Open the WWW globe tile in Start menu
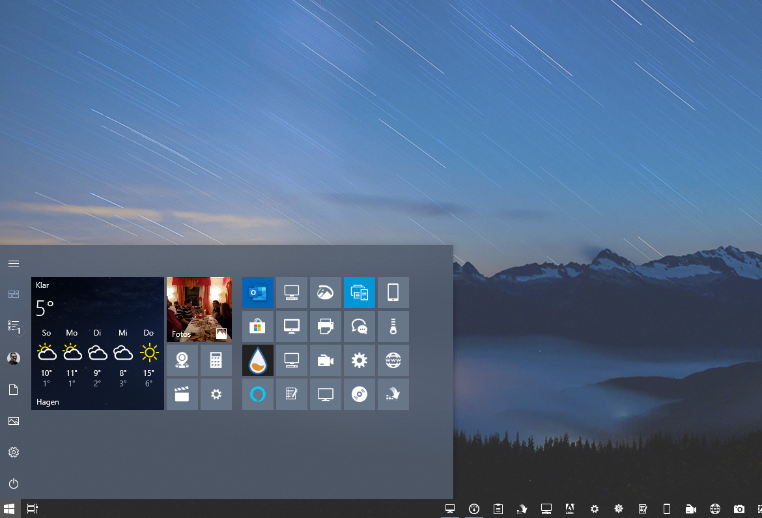Screen dimensions: 762x518 tap(393, 360)
